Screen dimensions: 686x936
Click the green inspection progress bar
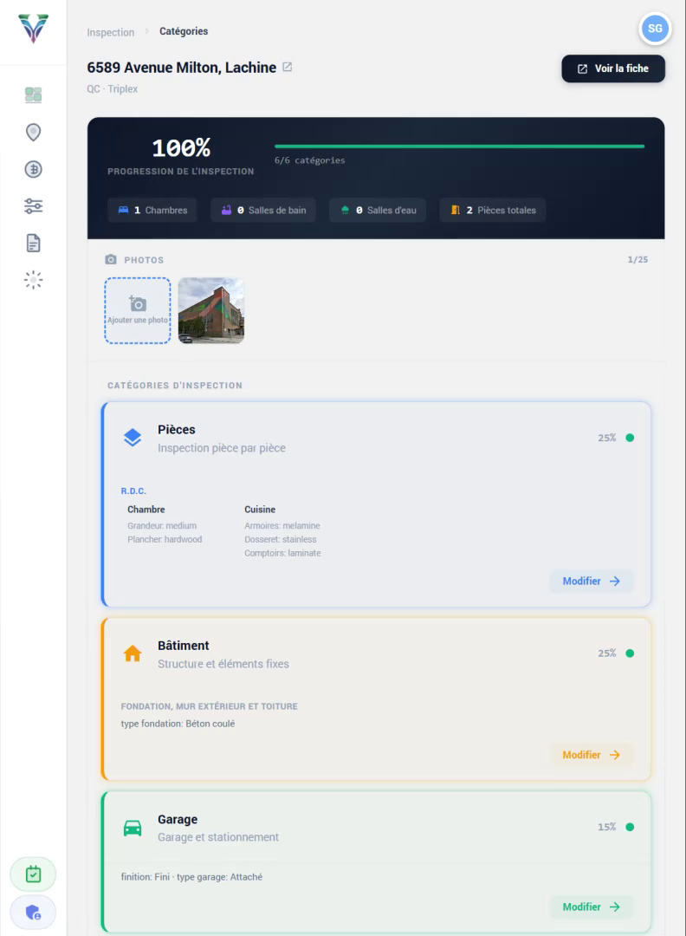coord(459,146)
